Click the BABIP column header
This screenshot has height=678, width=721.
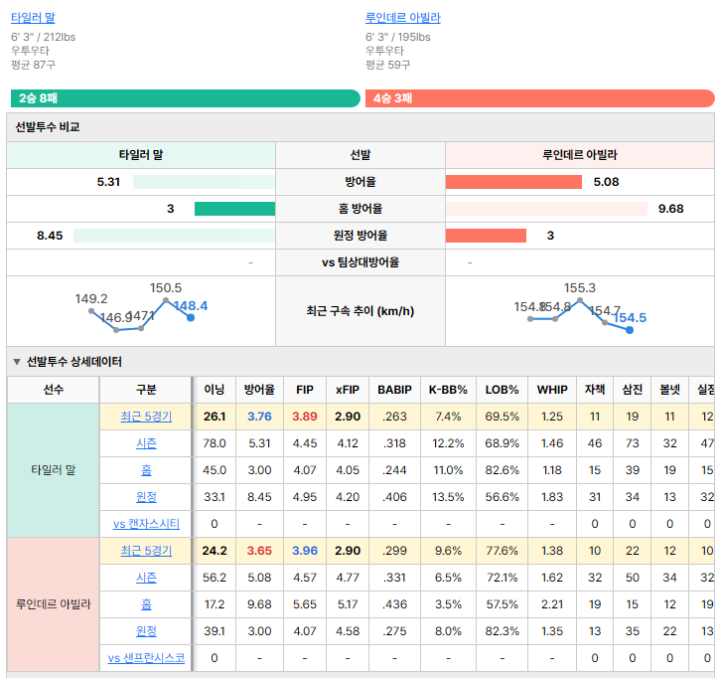coord(394,390)
